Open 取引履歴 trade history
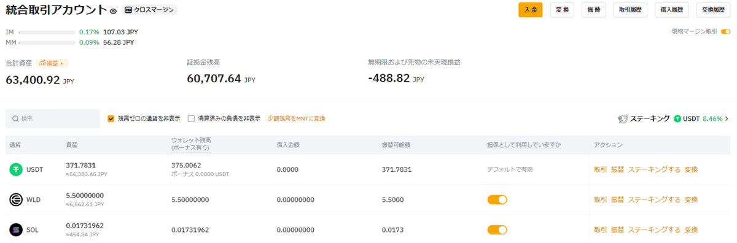 630,10
